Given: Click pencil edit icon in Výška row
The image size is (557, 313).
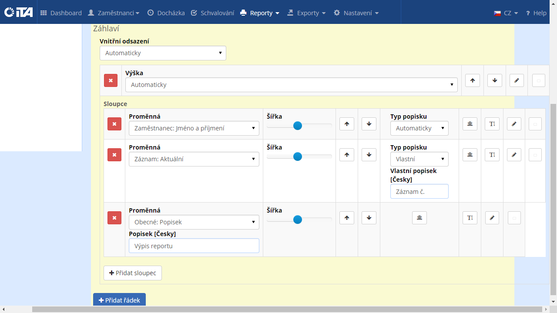Looking at the screenshot, I should coord(517,80).
